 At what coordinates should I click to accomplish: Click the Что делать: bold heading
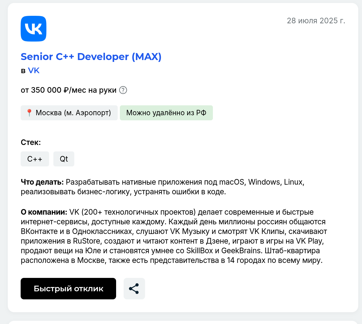click(42, 182)
